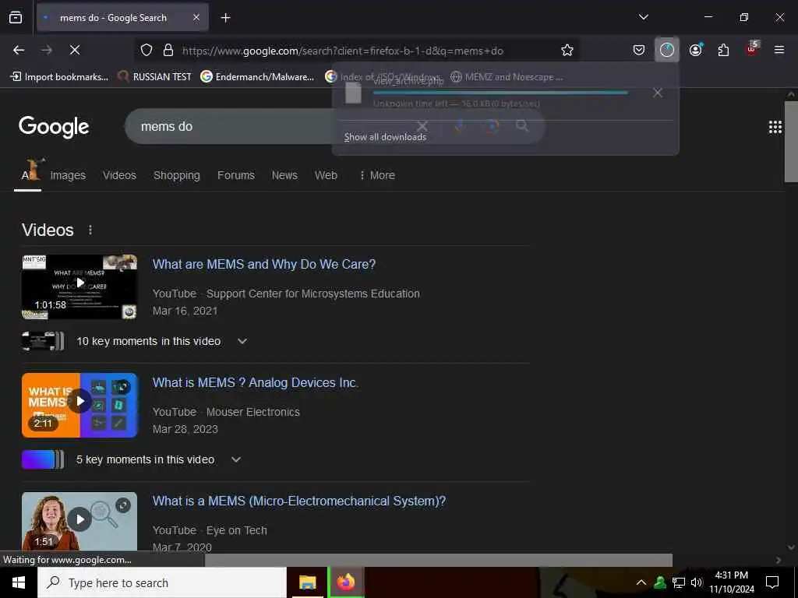Switch to the Videos results tab
Screen dimensions: 798x598
tap(119, 175)
